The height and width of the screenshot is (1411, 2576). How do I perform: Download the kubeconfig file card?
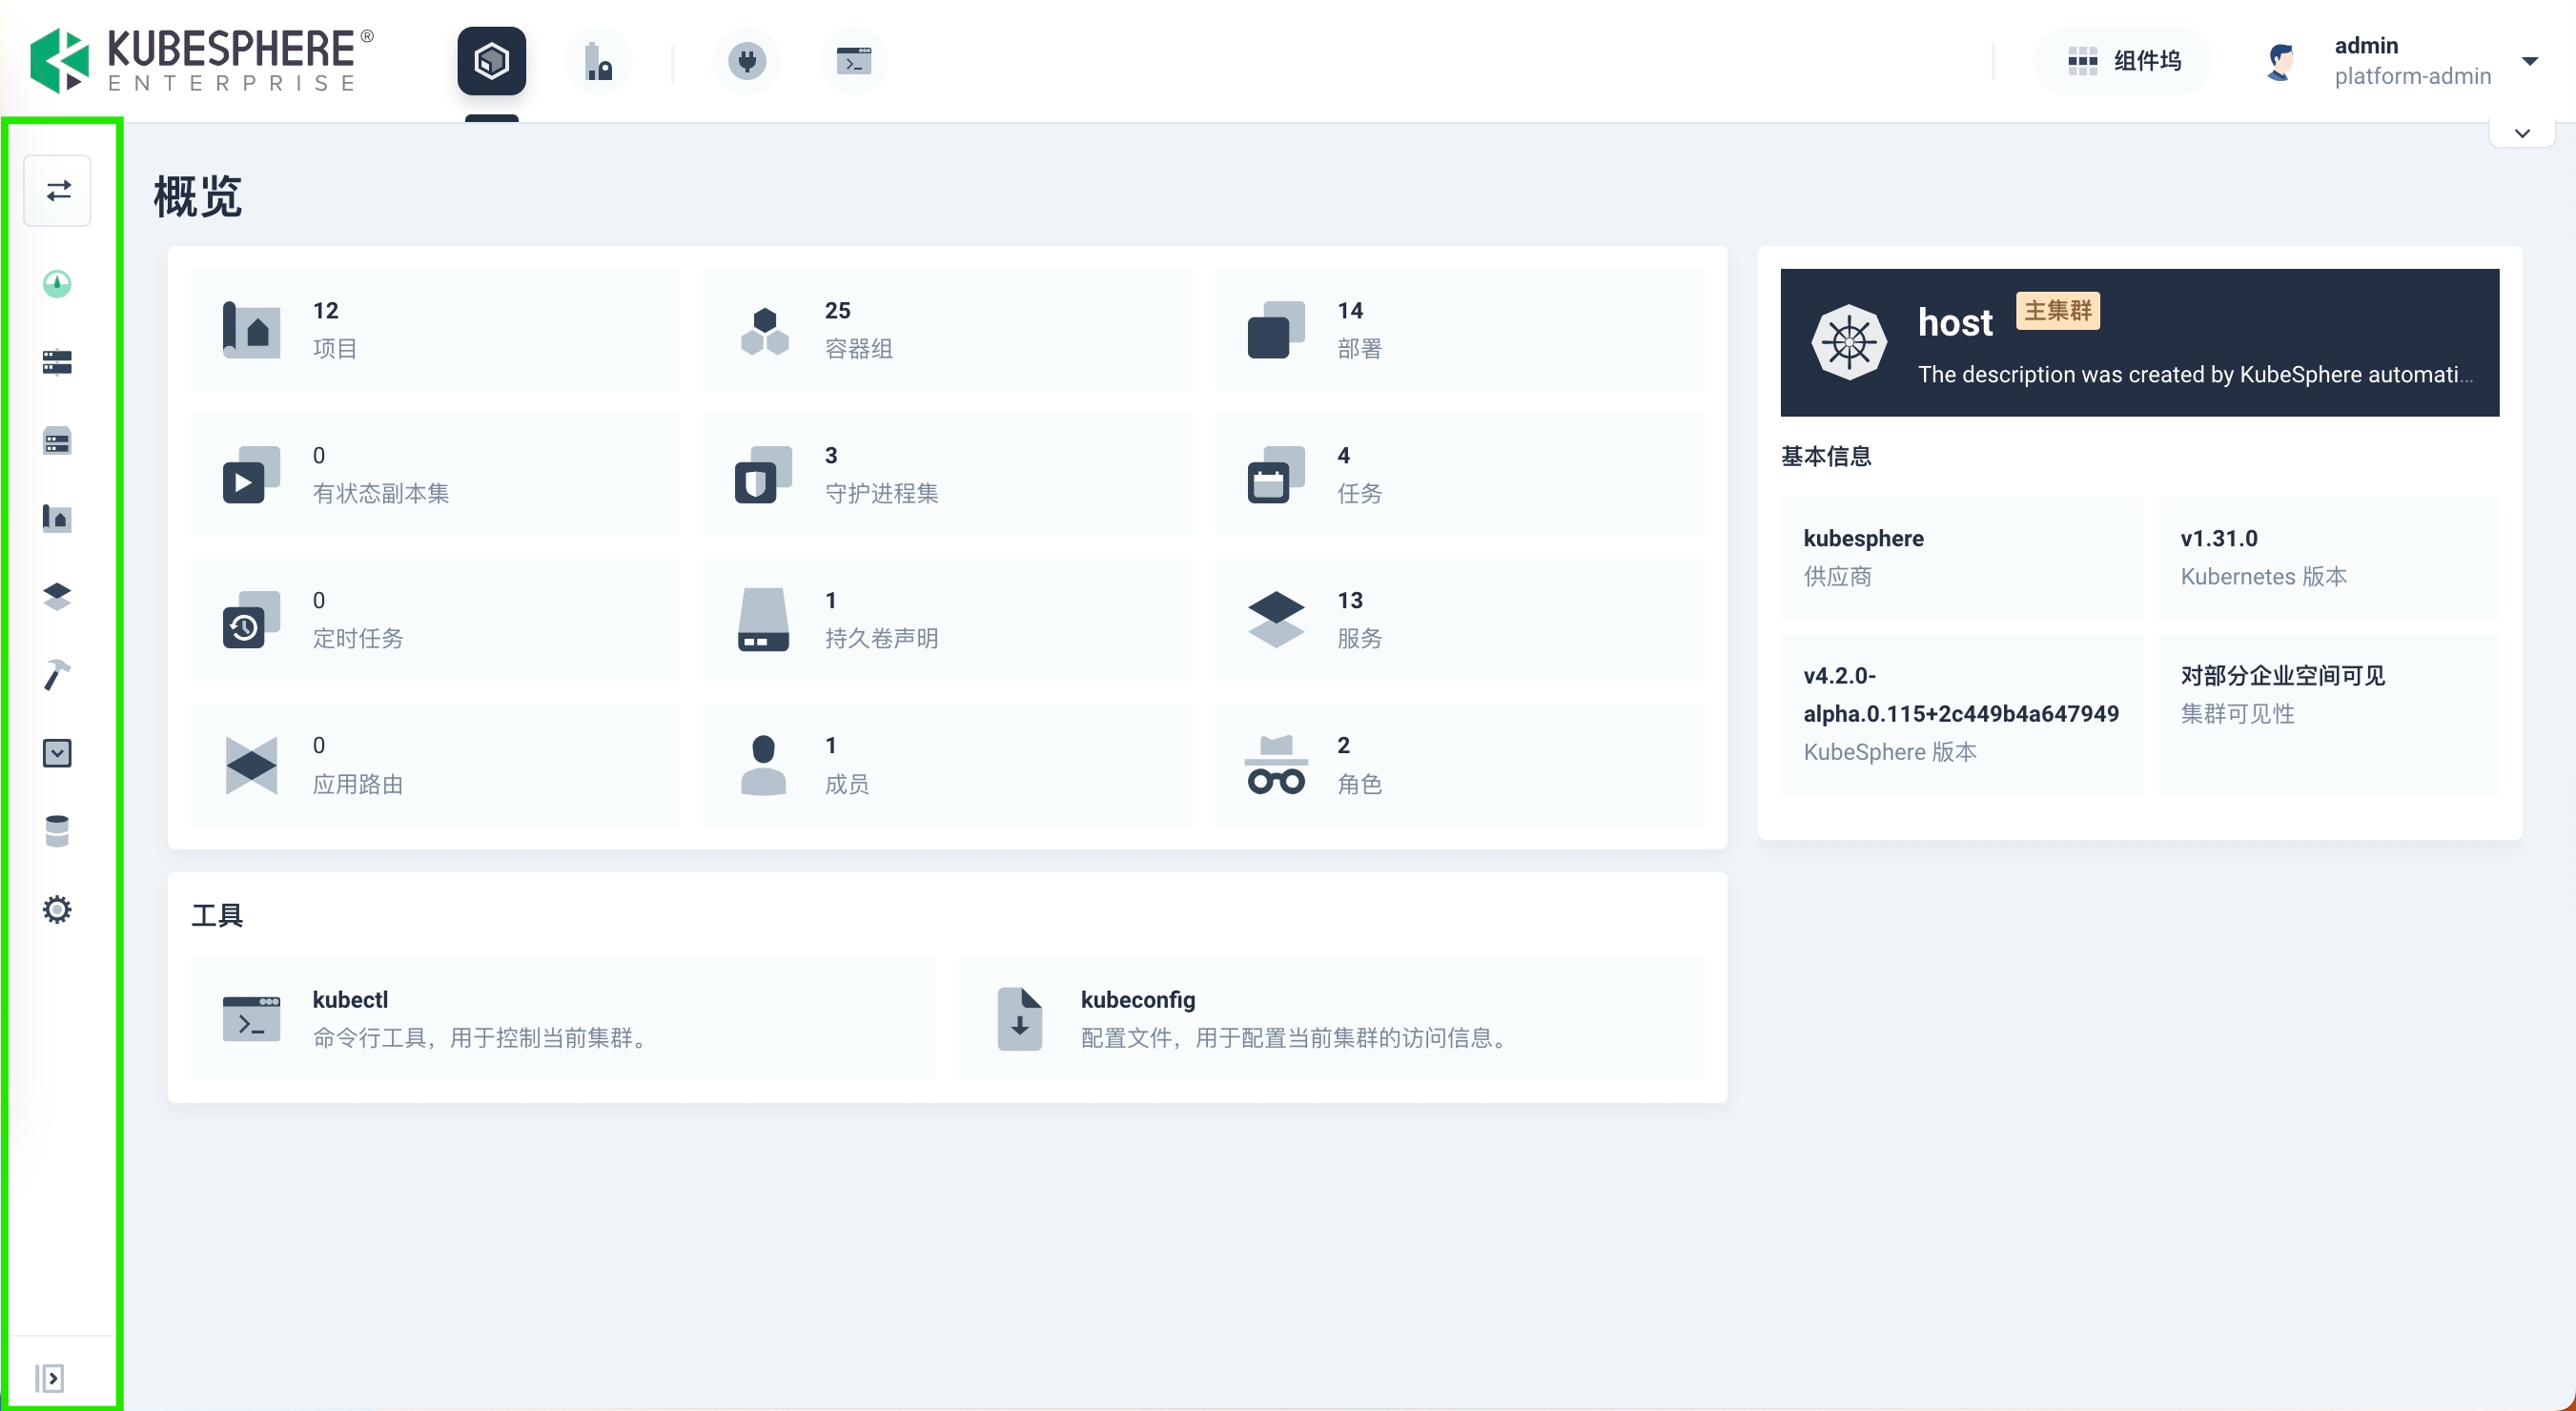1330,1018
